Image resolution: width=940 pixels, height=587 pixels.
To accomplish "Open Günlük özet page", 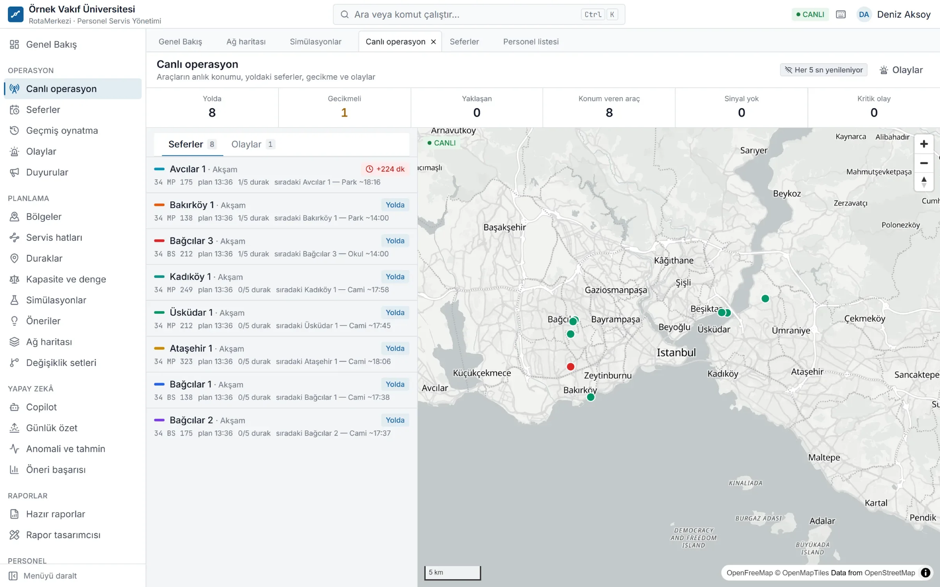I will [x=73, y=428].
